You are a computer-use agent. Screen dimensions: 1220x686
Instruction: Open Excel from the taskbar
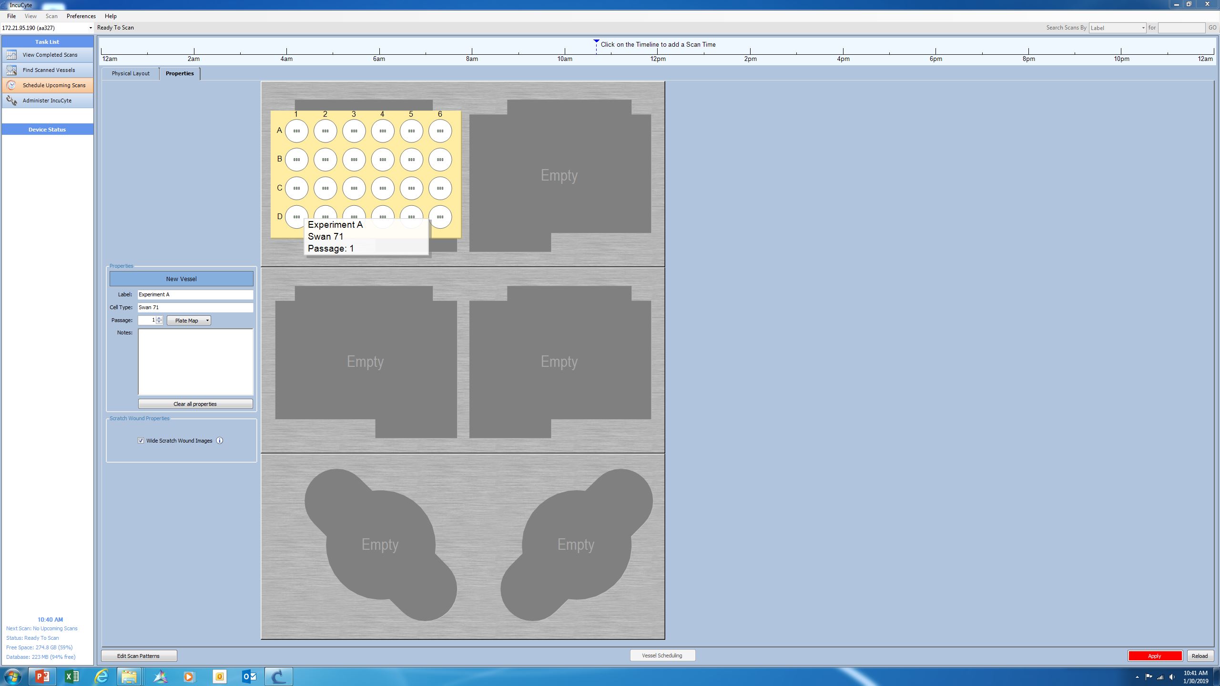72,676
